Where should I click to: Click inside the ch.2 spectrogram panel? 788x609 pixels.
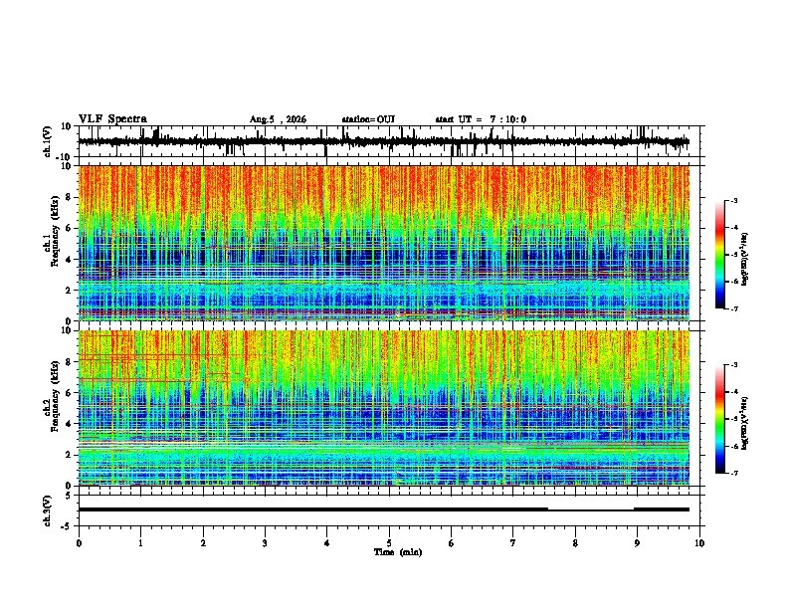click(x=384, y=408)
